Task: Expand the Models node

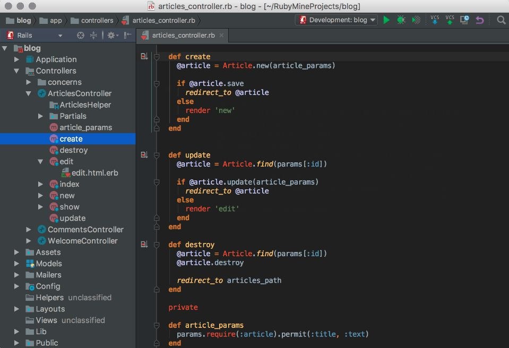Action: [16, 264]
